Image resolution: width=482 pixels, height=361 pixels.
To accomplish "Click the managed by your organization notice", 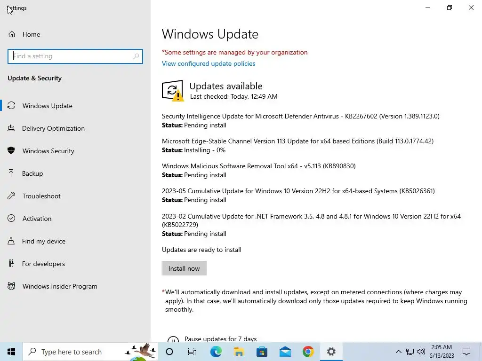I will [x=234, y=52].
